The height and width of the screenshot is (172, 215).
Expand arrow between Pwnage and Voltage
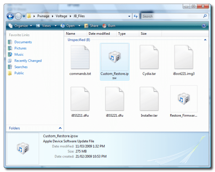click(x=52, y=16)
